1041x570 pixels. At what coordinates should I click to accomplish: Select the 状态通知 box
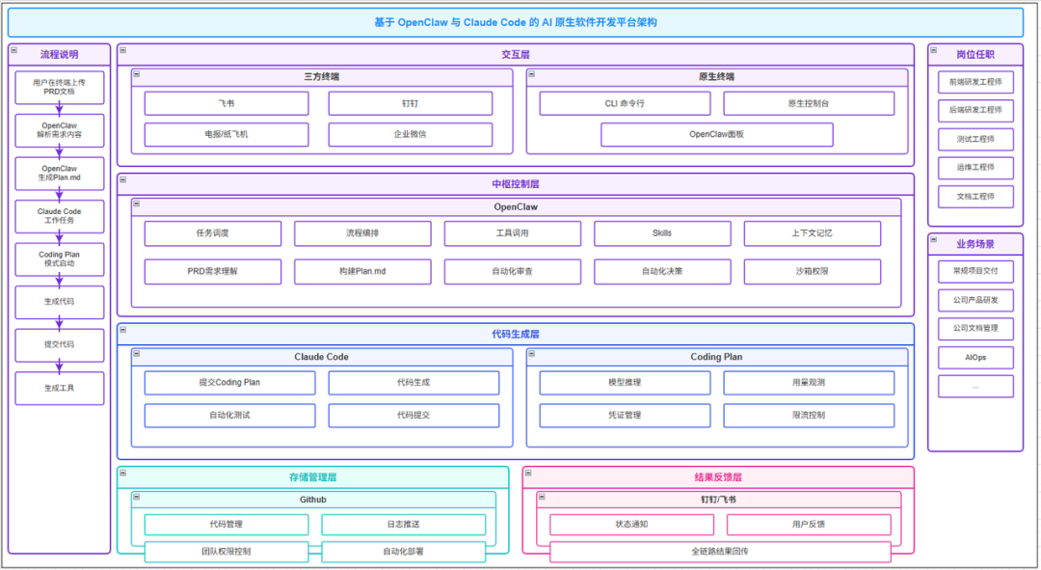tap(631, 525)
